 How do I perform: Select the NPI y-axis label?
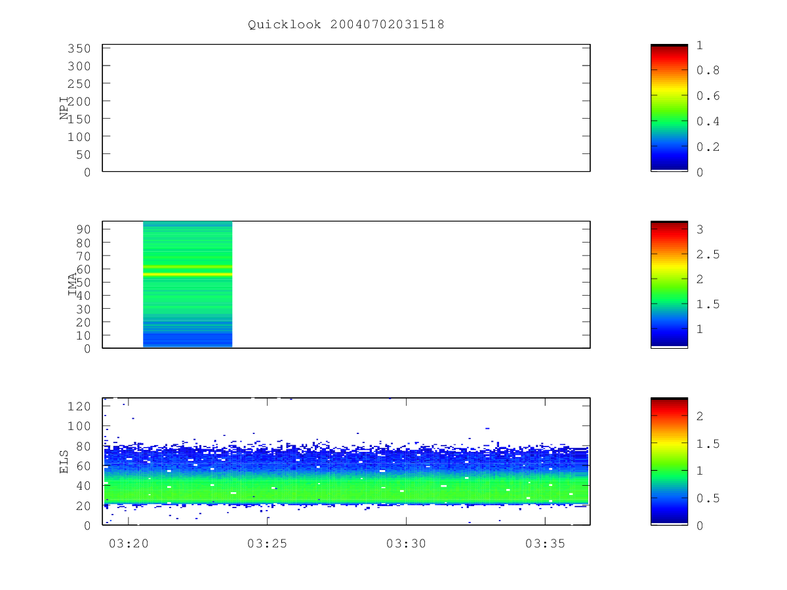[x=64, y=108]
